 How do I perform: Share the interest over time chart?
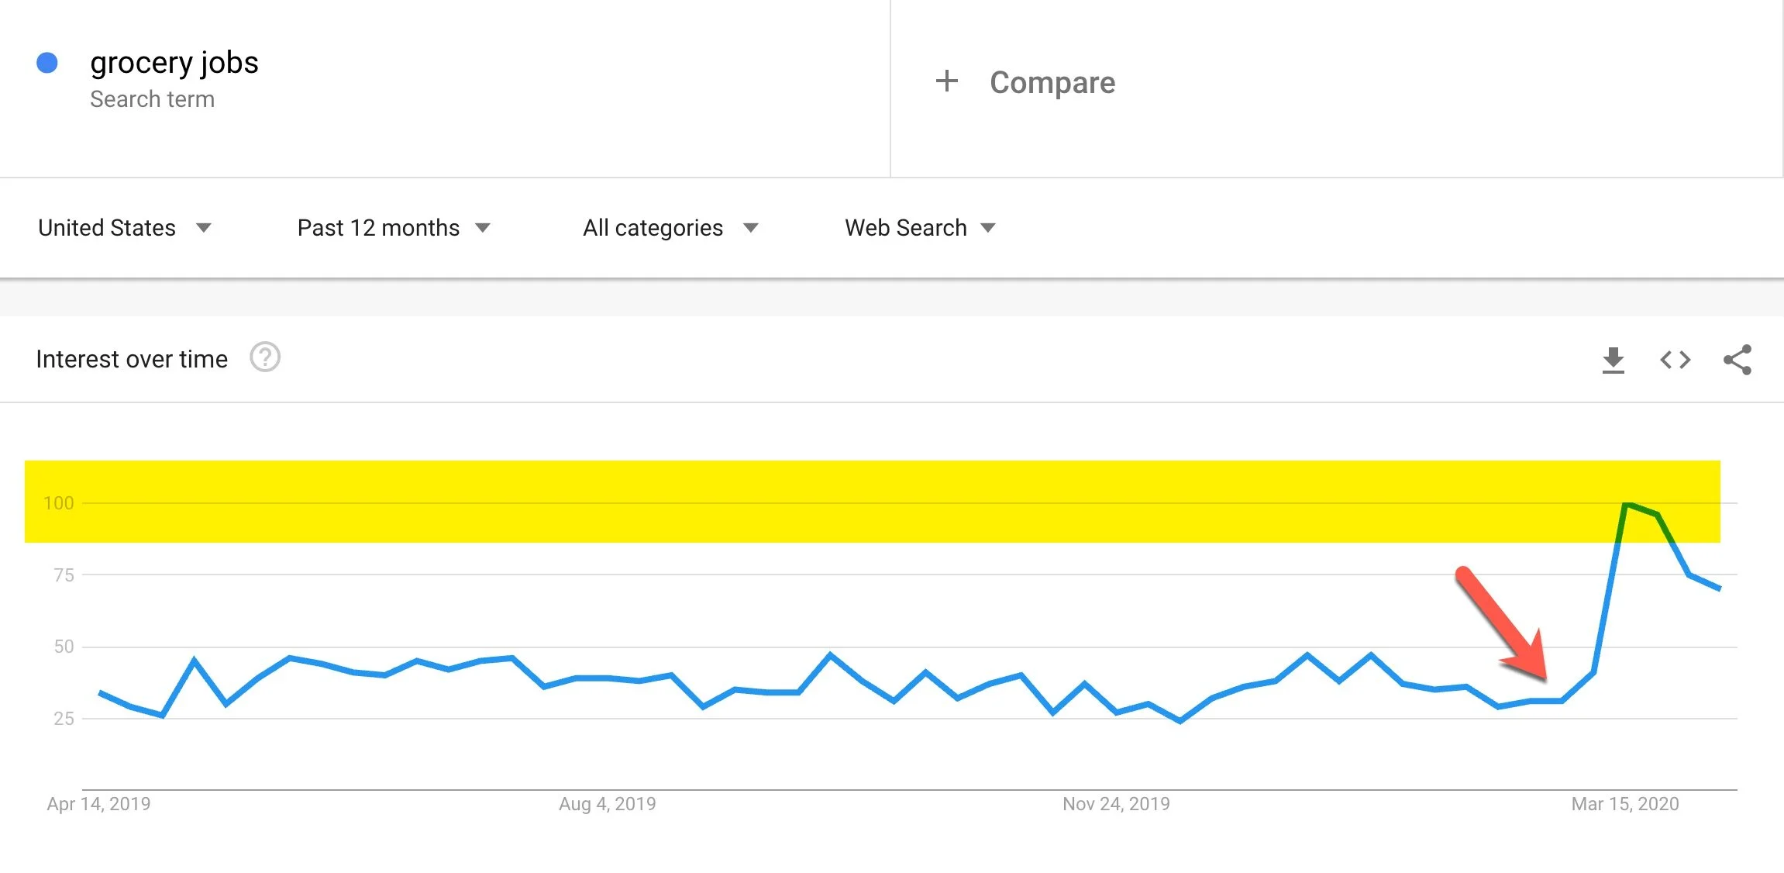coord(1737,360)
